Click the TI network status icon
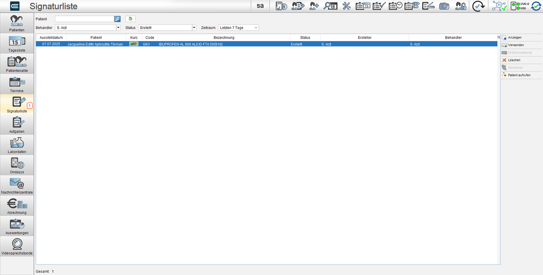 click(499, 6)
